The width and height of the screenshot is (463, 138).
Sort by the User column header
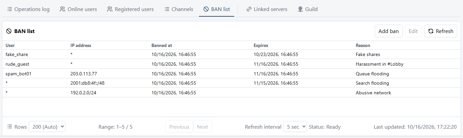(10, 45)
